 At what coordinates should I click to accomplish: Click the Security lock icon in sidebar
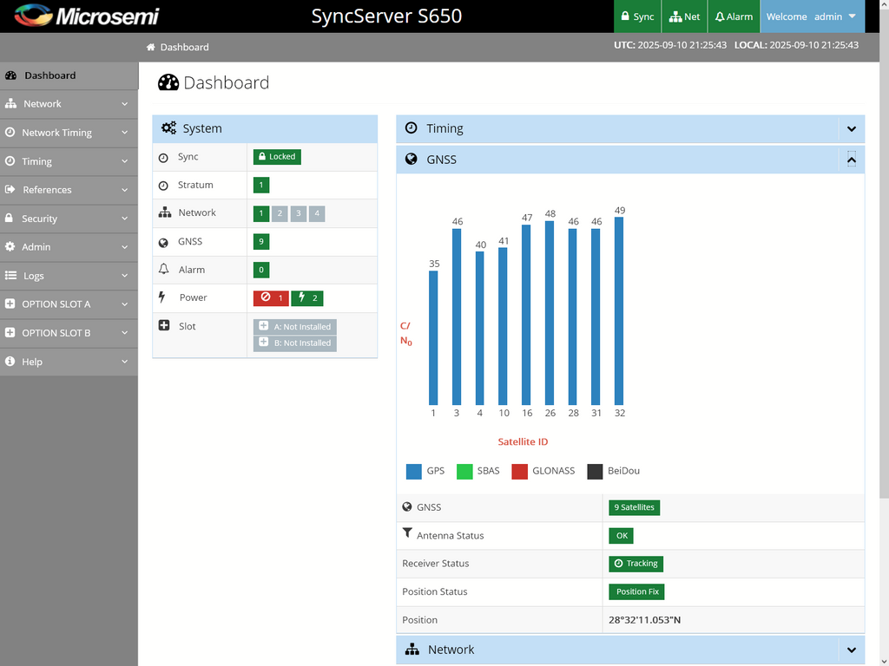point(9,218)
